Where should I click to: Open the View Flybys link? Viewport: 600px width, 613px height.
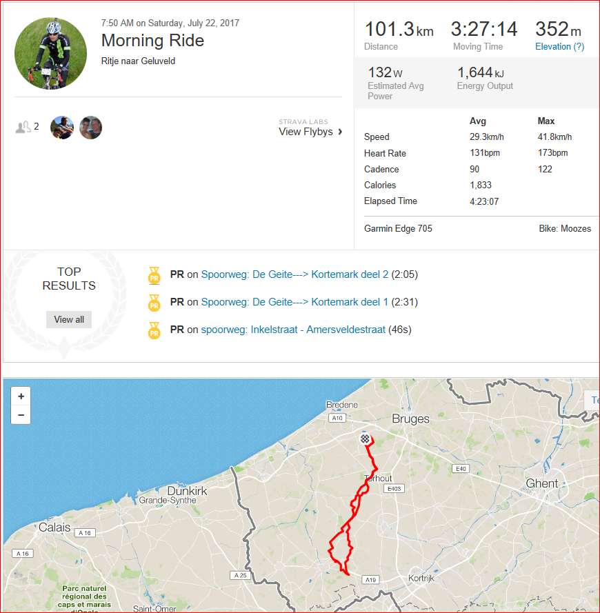[x=306, y=132]
